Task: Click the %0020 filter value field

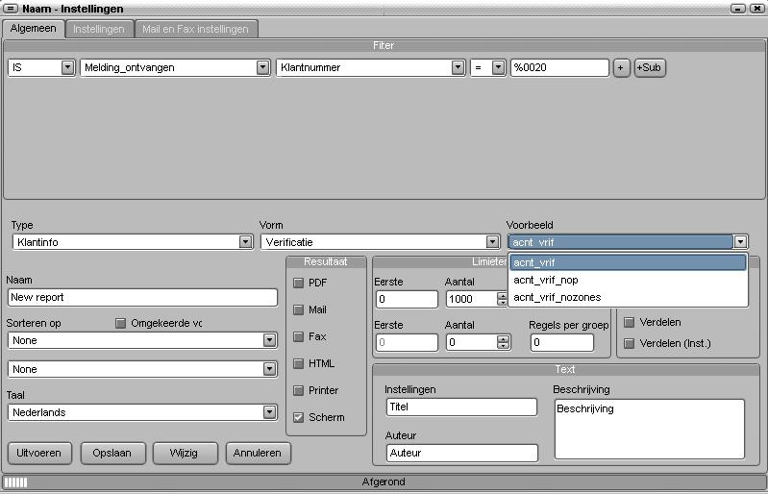Action: point(559,67)
